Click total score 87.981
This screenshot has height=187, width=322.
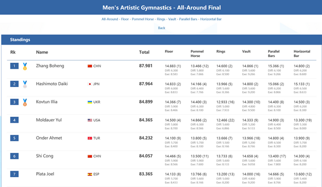(146, 66)
